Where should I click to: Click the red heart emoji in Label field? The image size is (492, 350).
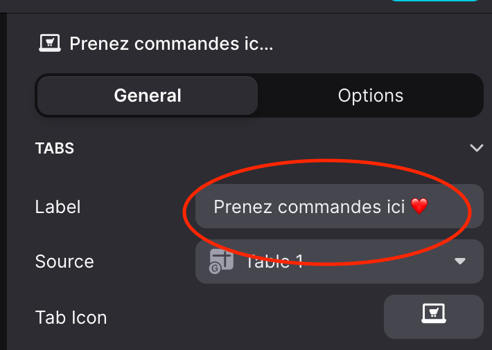[x=419, y=206]
